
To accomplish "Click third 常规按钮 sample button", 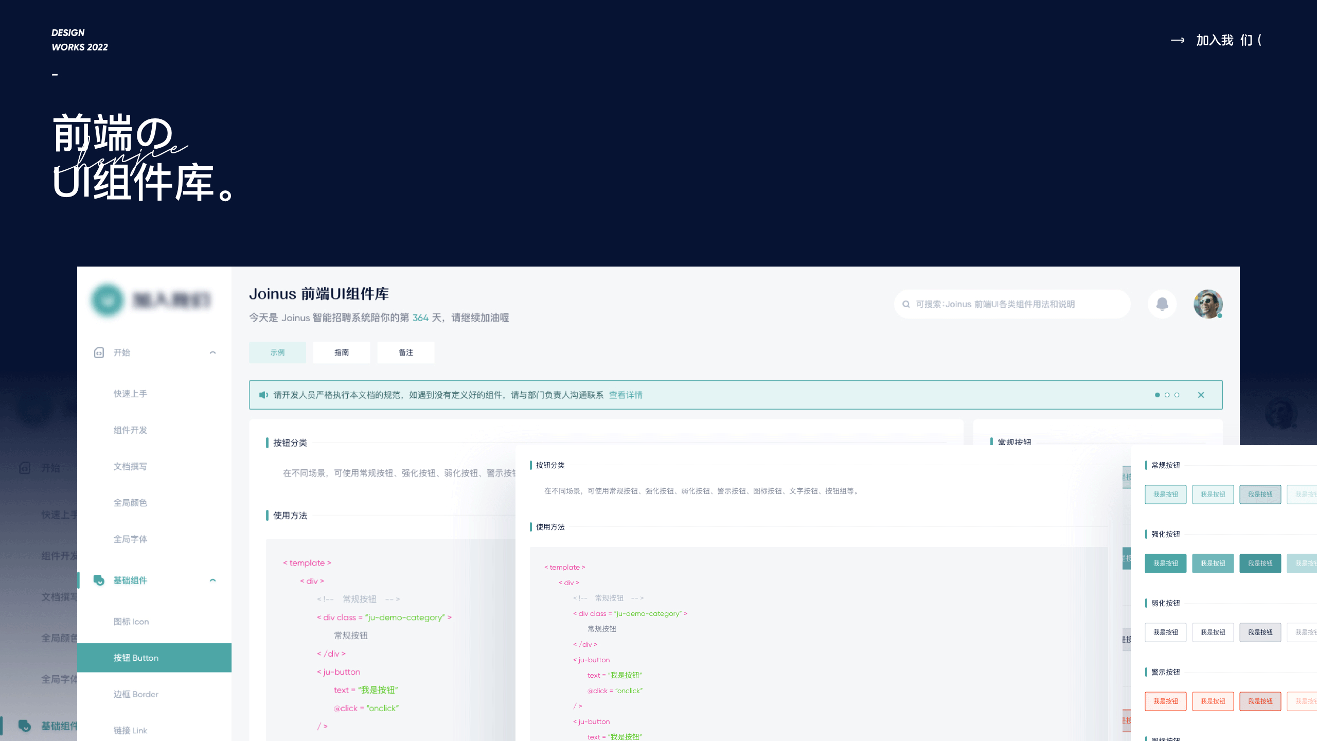I will click(1260, 495).
